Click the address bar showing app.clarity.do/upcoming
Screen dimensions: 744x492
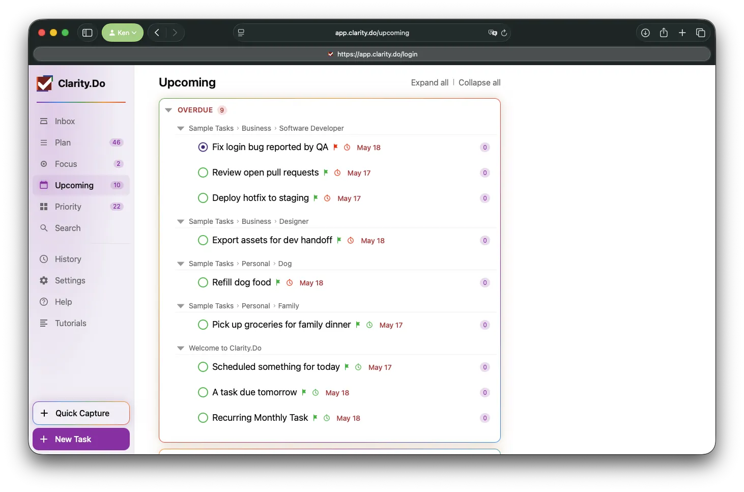pos(372,33)
